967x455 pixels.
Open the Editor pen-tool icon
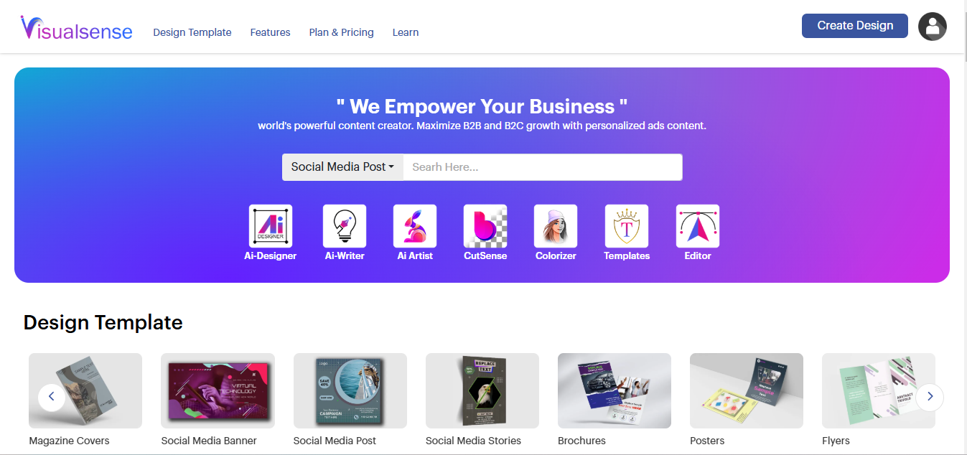coord(698,226)
